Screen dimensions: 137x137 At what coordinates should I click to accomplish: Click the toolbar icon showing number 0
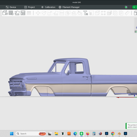coord(115,13)
